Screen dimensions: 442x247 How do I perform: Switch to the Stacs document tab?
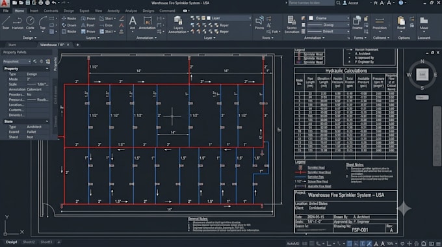(x=12, y=45)
